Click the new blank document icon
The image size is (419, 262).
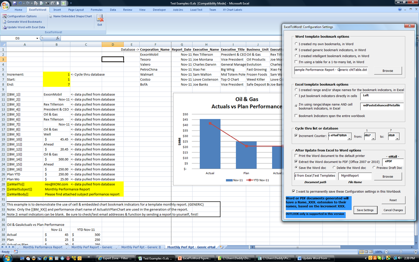(58, 3)
